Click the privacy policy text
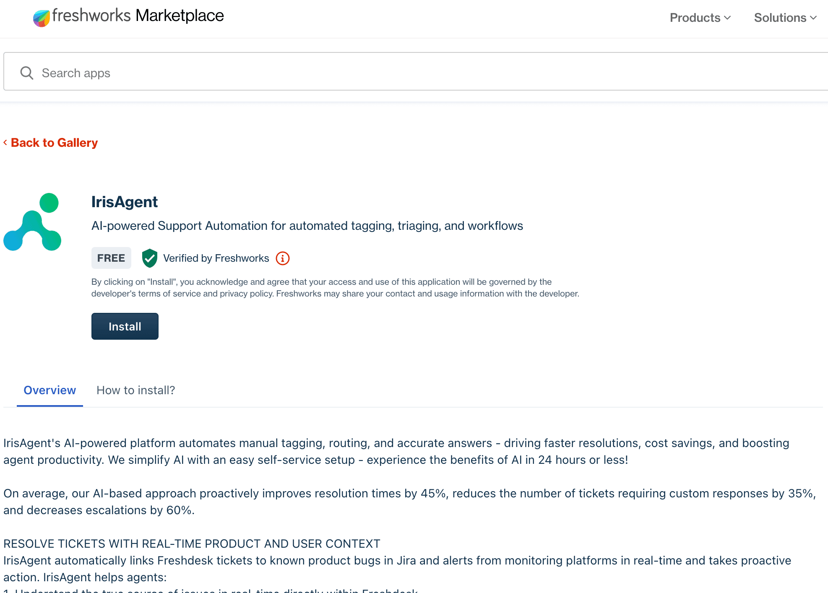This screenshot has width=828, height=593. pos(245,294)
